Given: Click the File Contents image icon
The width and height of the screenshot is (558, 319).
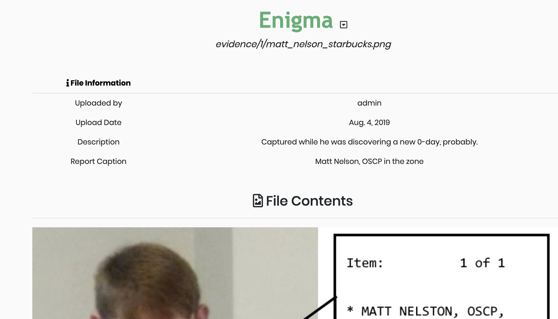Looking at the screenshot, I should (258, 201).
